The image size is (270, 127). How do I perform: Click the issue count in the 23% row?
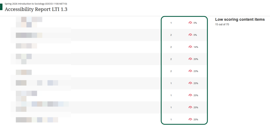tap(171, 71)
